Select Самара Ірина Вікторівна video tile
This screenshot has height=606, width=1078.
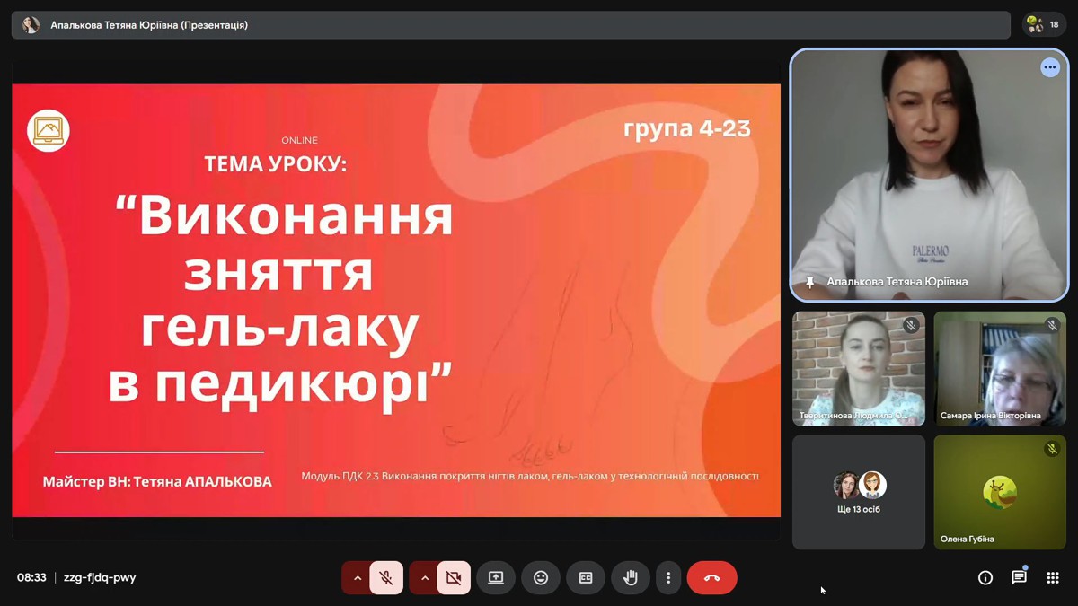(x=999, y=368)
